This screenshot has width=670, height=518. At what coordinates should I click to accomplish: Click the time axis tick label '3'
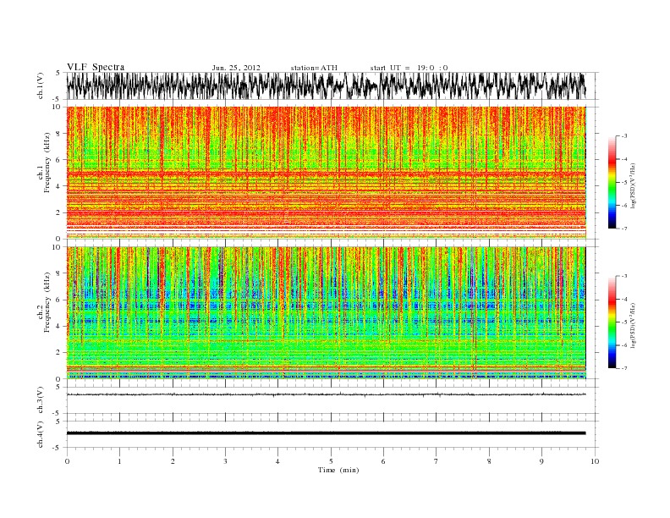[x=225, y=461]
